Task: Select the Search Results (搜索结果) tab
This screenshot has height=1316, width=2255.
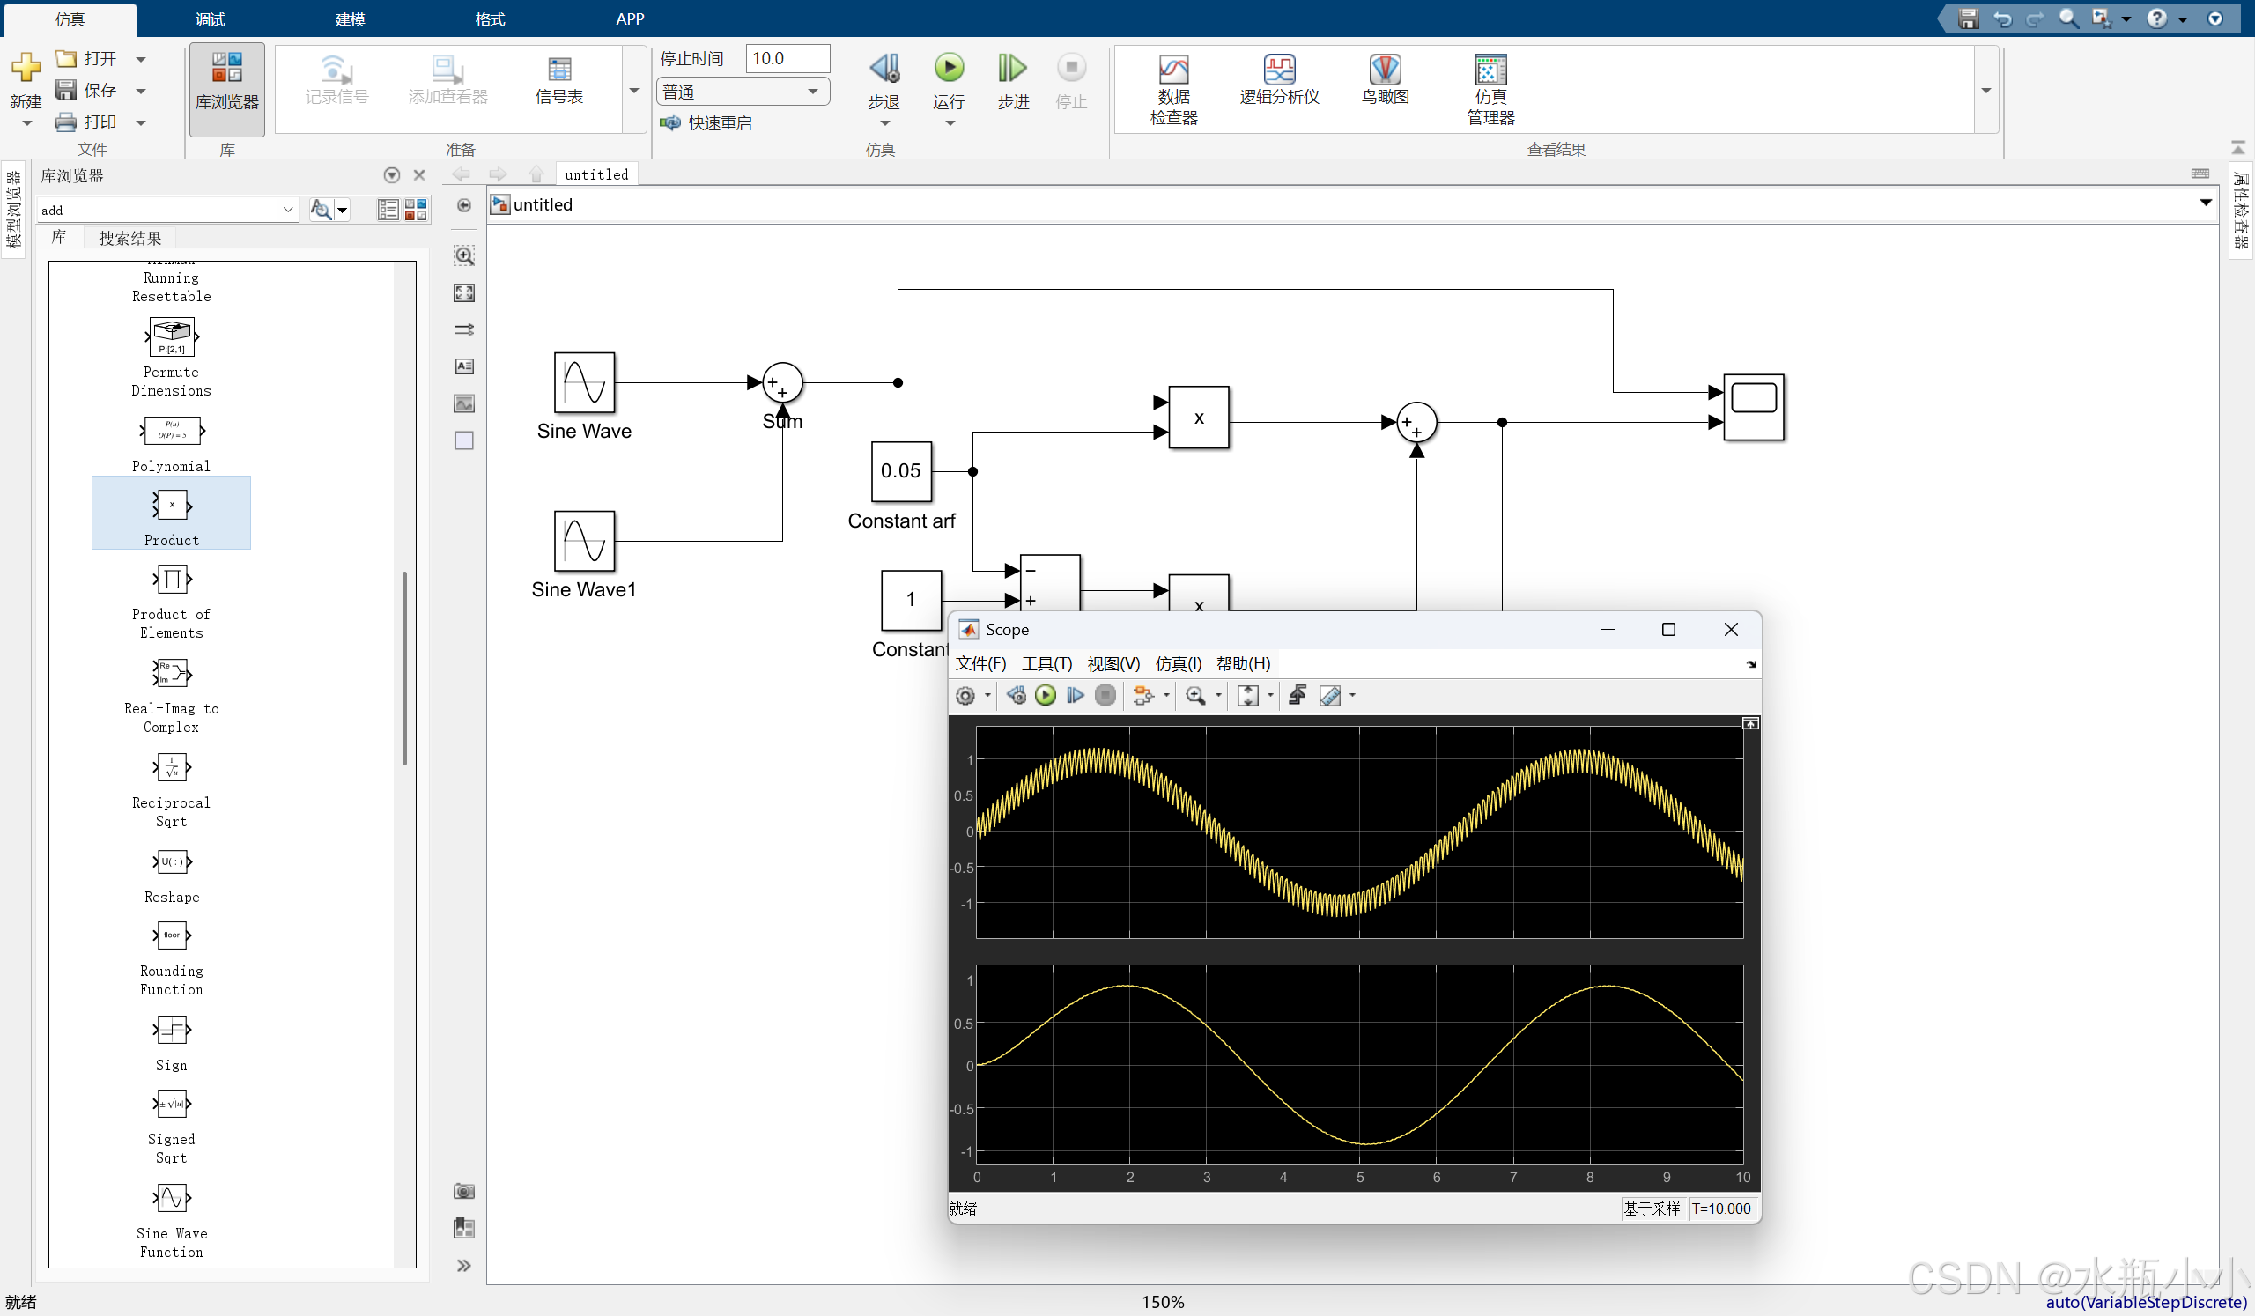Action: coord(129,238)
